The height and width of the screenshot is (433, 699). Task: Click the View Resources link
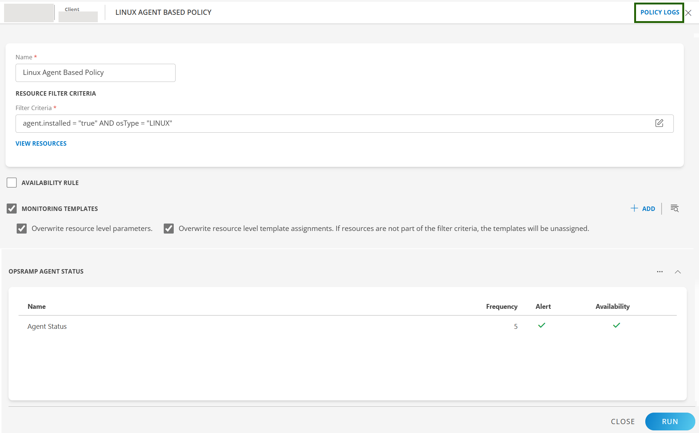[x=41, y=143]
